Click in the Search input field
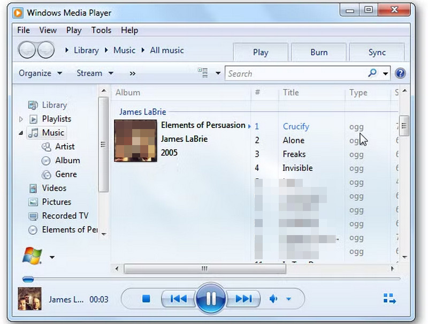This screenshot has height=324, width=428. click(296, 73)
